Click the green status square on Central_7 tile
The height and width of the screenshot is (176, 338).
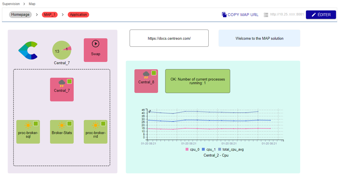69,81
